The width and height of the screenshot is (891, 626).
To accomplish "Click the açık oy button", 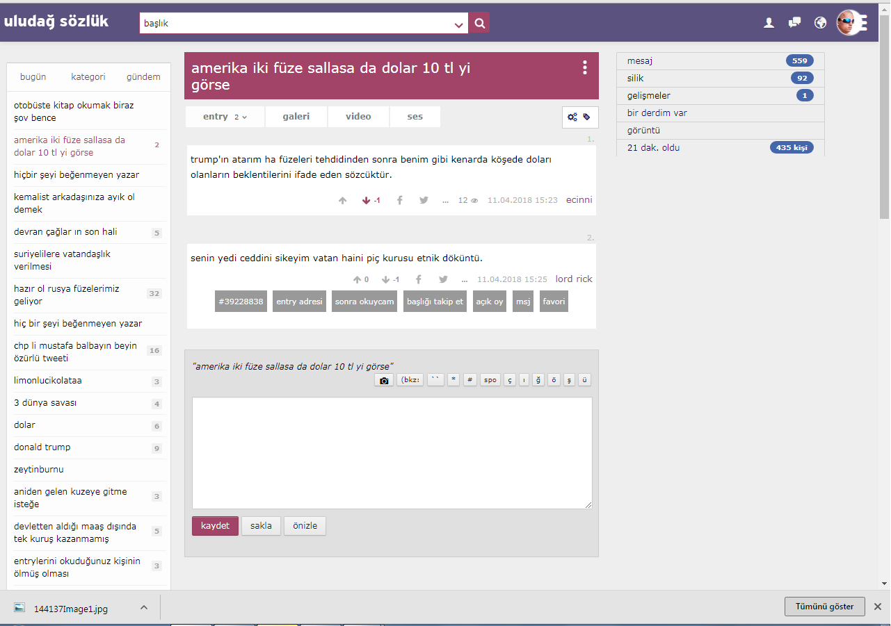I will [x=490, y=302].
